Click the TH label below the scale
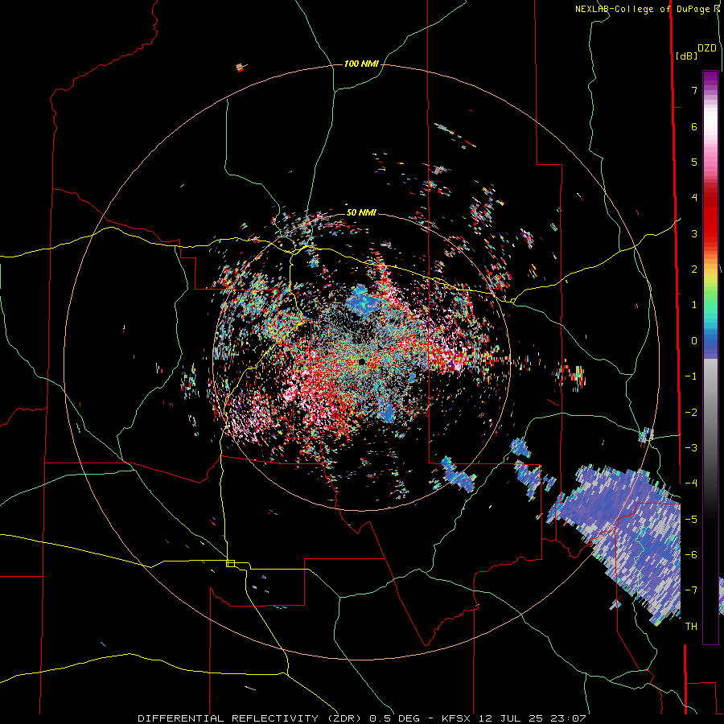The height and width of the screenshot is (724, 724). click(691, 627)
